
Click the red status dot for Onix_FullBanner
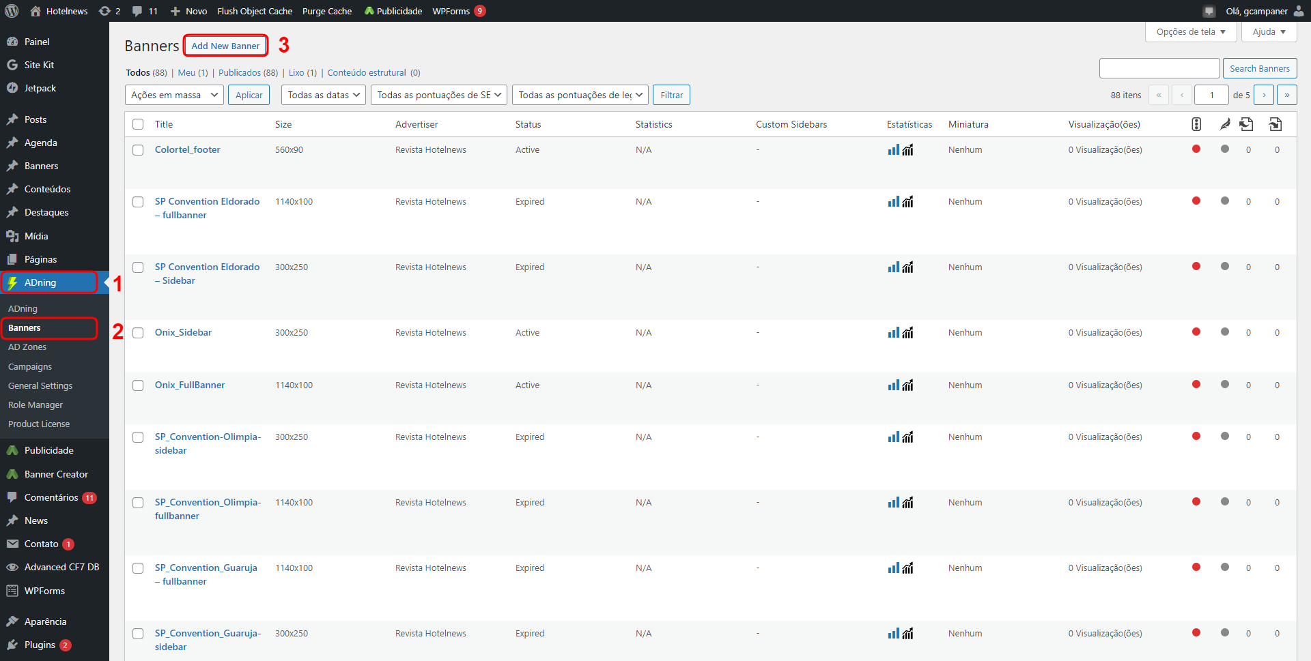click(x=1196, y=385)
